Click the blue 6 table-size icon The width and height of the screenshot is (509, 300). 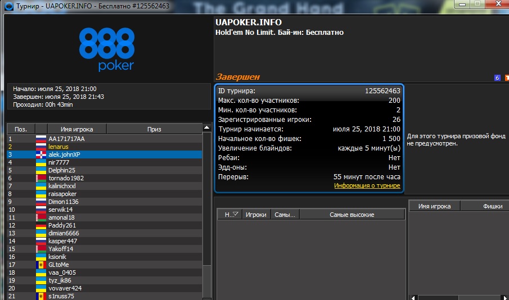[x=497, y=78]
